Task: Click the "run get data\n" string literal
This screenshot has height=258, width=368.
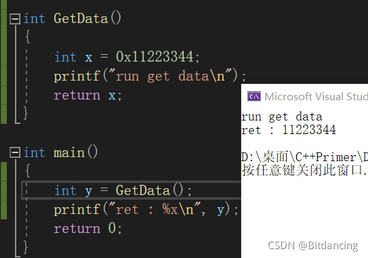Action: (170, 76)
